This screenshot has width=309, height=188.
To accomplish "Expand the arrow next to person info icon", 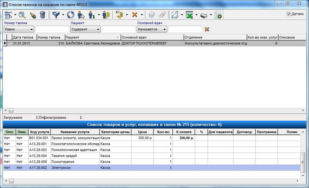I will (99, 15).
